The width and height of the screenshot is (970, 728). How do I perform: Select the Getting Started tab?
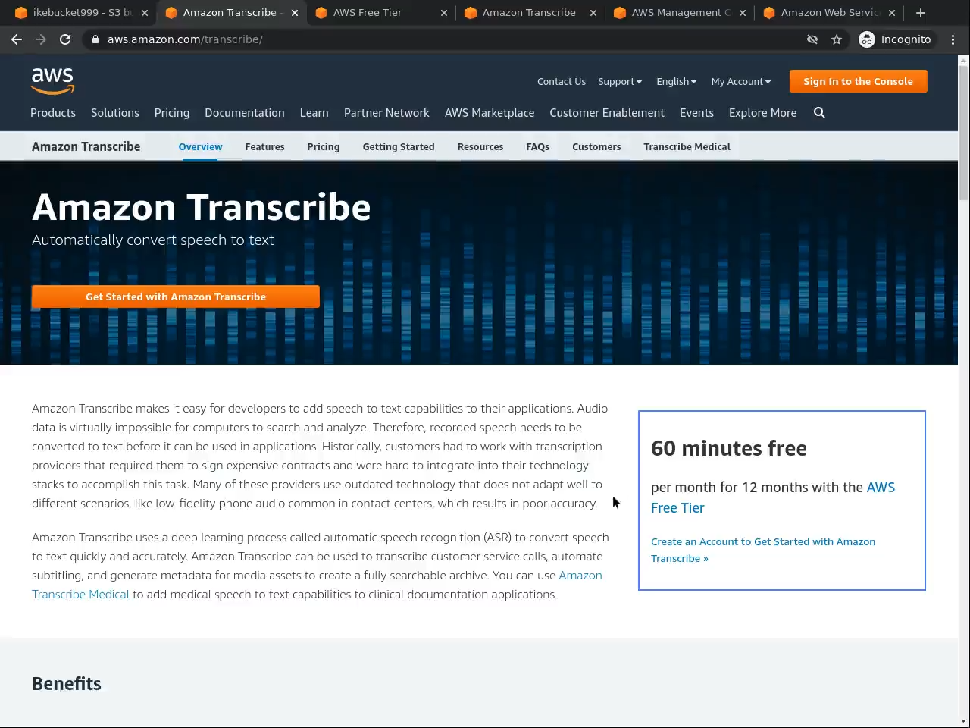[x=399, y=147]
